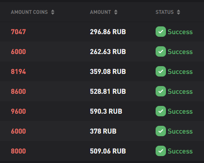Click the 8000 coins value in last row
Viewport: 204px width, 163px height.
tap(19, 151)
